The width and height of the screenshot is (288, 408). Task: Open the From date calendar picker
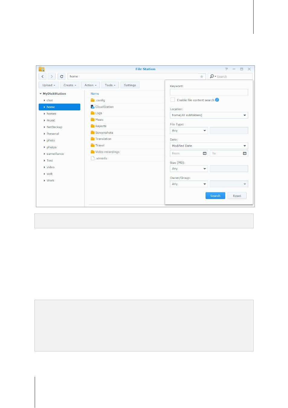(205, 153)
